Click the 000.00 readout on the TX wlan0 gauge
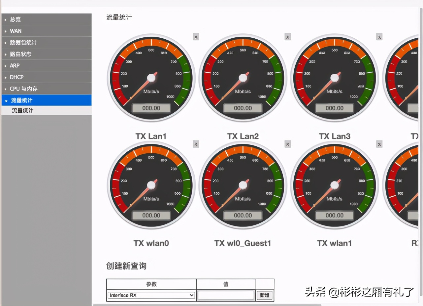The width and height of the screenshot is (423, 306). click(x=151, y=215)
